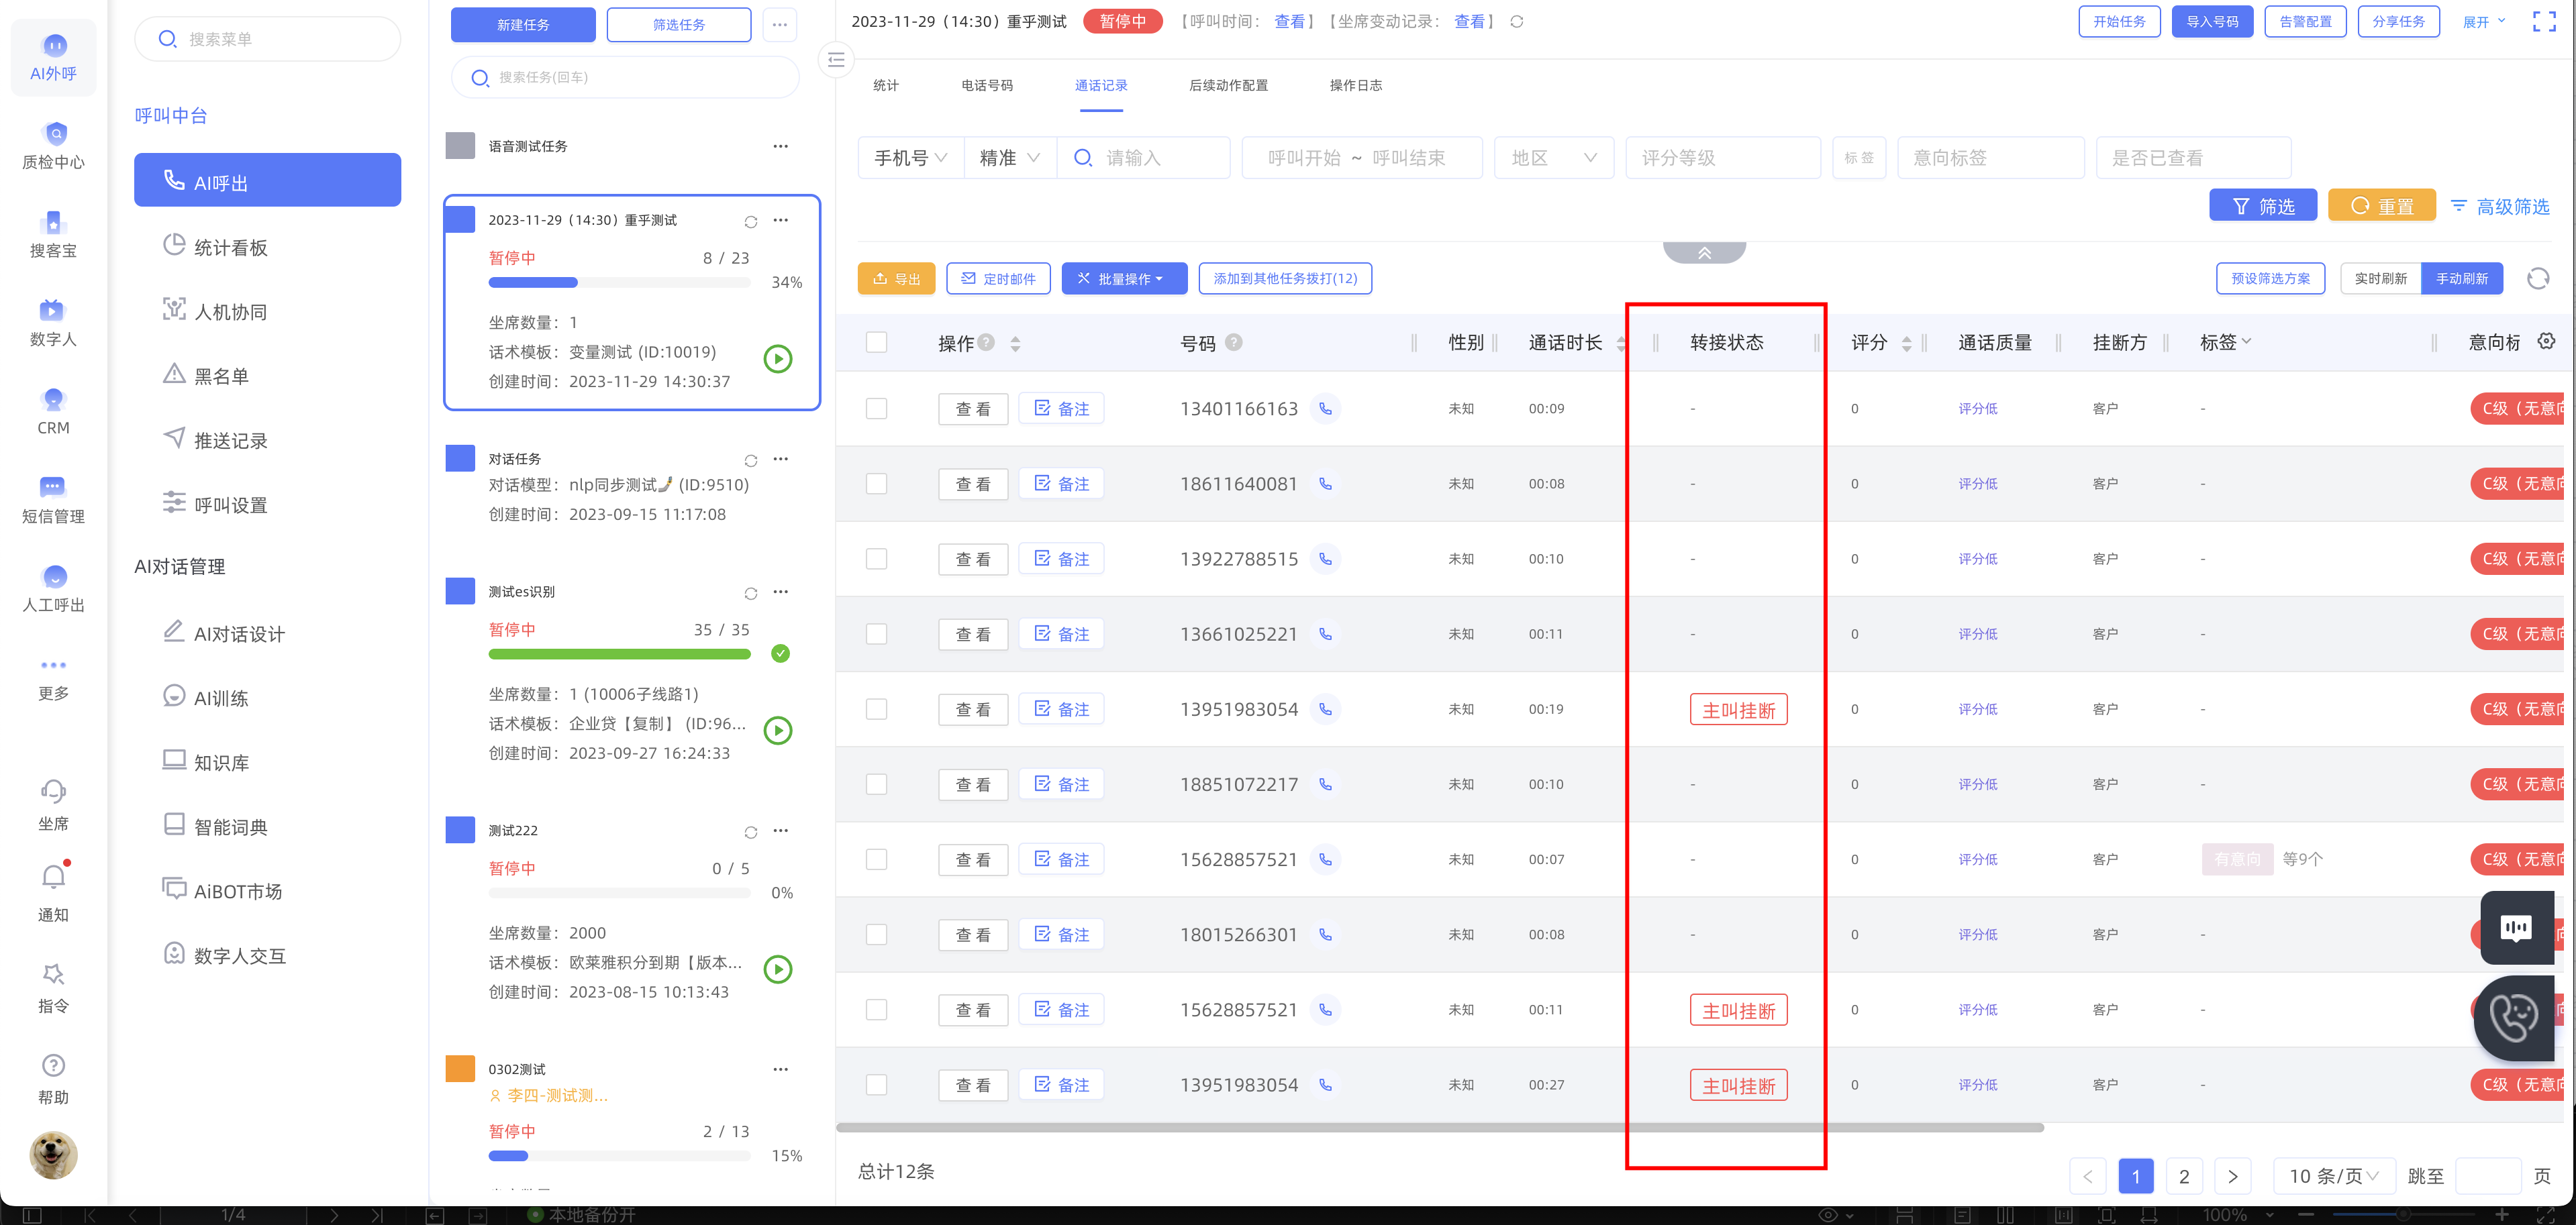
Task: Toggle the select-all header checkbox
Action: 876,341
